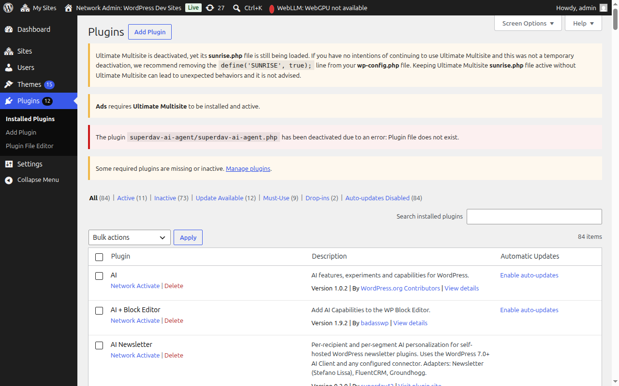This screenshot has width=619, height=386.
Task: Open the badasswp author link
Action: coord(375,323)
